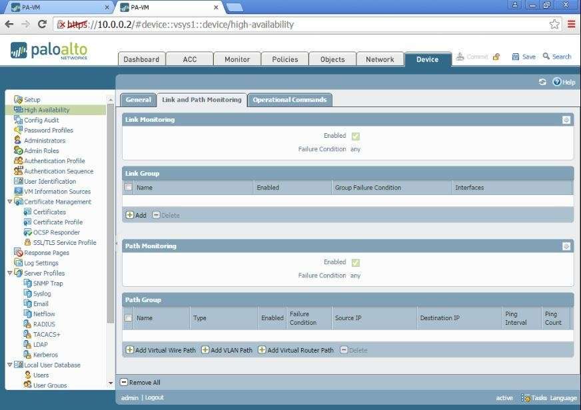Switch to the Operational Commands tab
This screenshot has width=581, height=410.
click(289, 100)
